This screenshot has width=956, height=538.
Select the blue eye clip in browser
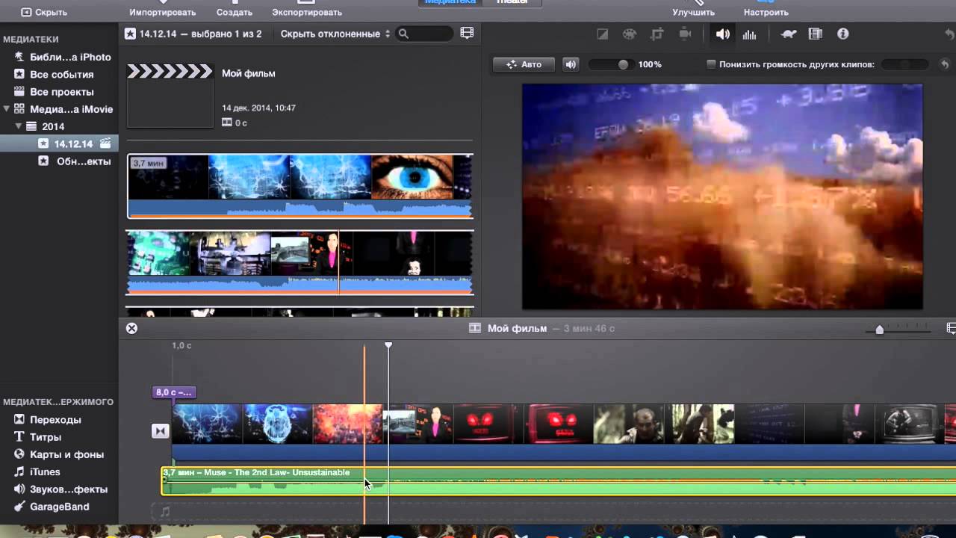point(412,177)
